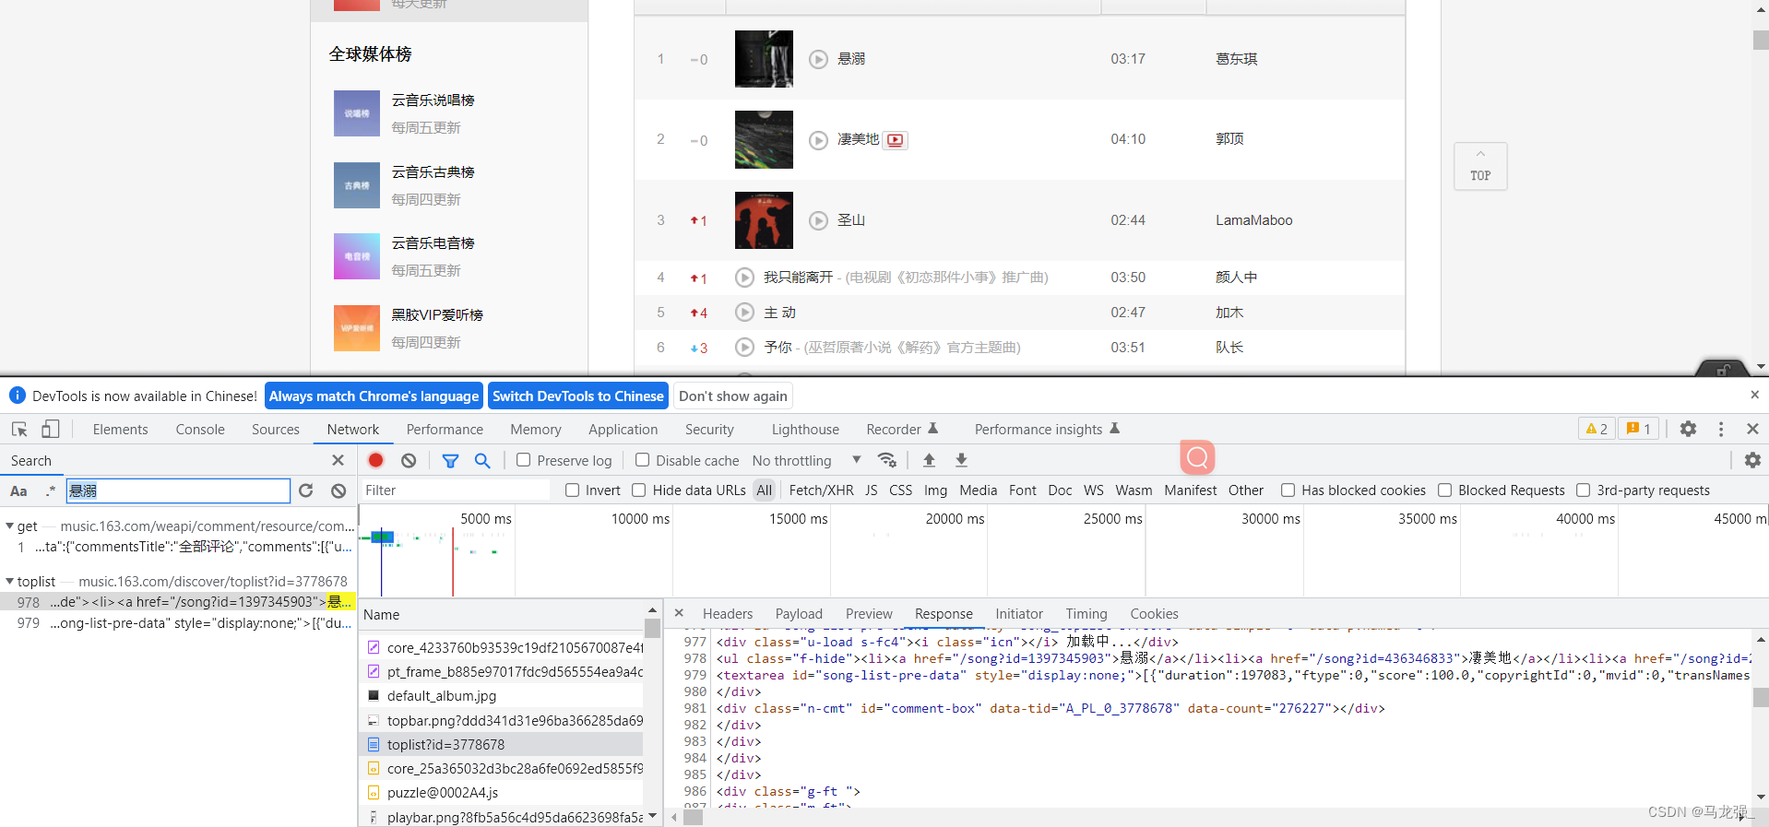Enable the Disable cache checkbox

click(642, 460)
